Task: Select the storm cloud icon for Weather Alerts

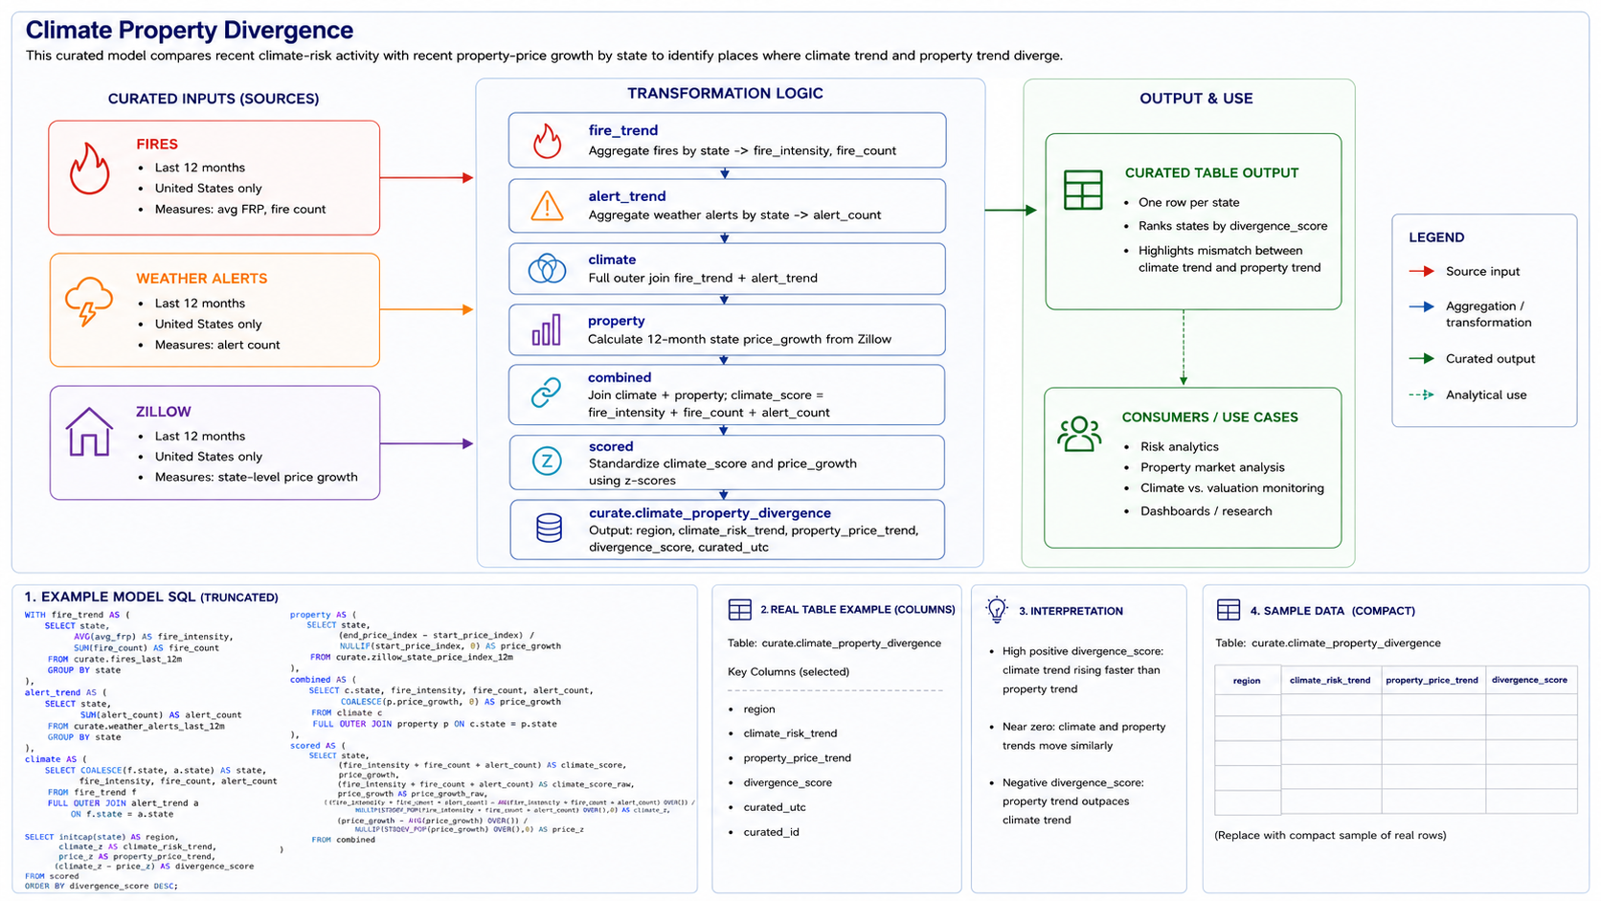Action: [89, 302]
